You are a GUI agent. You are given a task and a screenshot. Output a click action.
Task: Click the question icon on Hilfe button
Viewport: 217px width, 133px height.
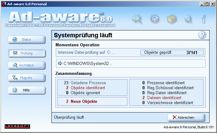pos(15,90)
